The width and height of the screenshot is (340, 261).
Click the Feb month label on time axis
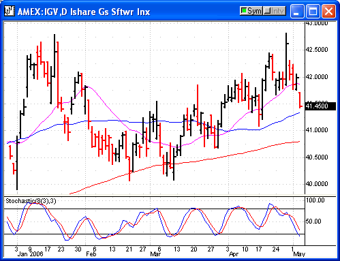(91, 254)
